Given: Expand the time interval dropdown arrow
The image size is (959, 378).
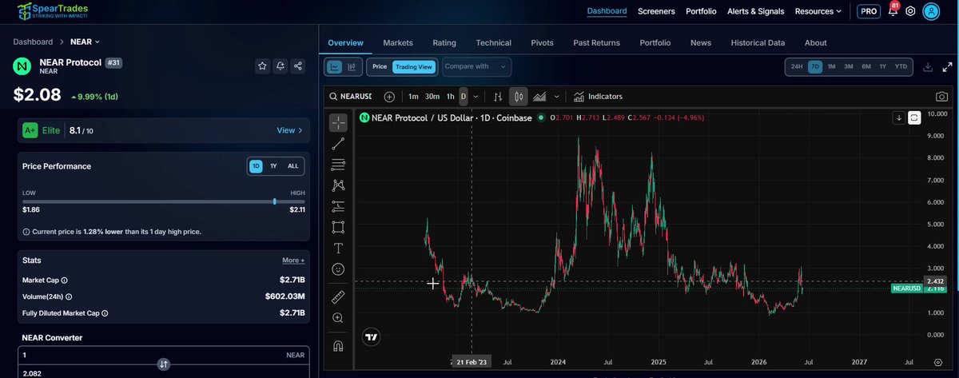Looking at the screenshot, I should coord(476,97).
